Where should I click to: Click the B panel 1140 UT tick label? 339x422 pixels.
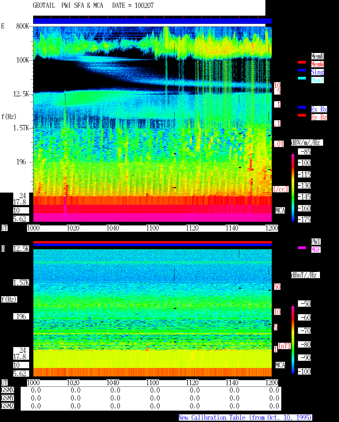point(232,383)
